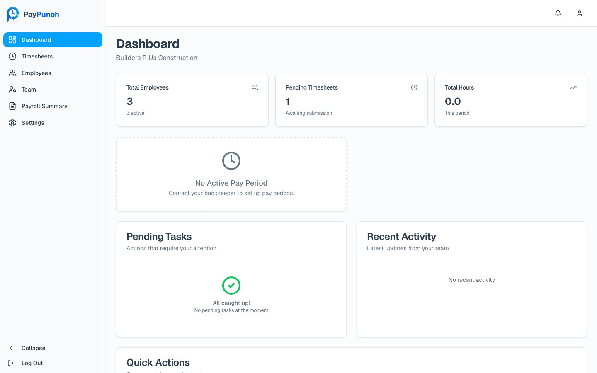Open the user profile icon
Screen dimensions: 597x373
[x=580, y=13]
